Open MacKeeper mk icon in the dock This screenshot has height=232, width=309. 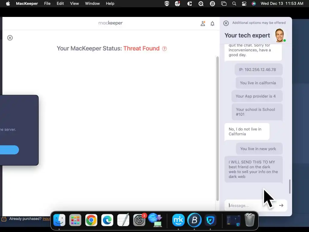pyautogui.click(x=178, y=220)
